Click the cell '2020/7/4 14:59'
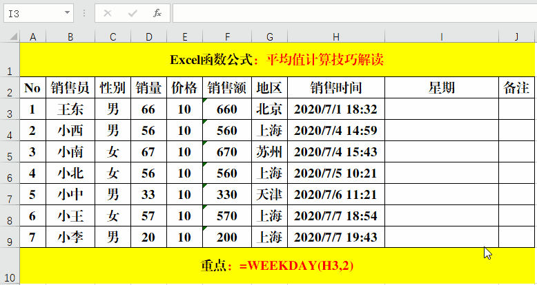 point(336,130)
